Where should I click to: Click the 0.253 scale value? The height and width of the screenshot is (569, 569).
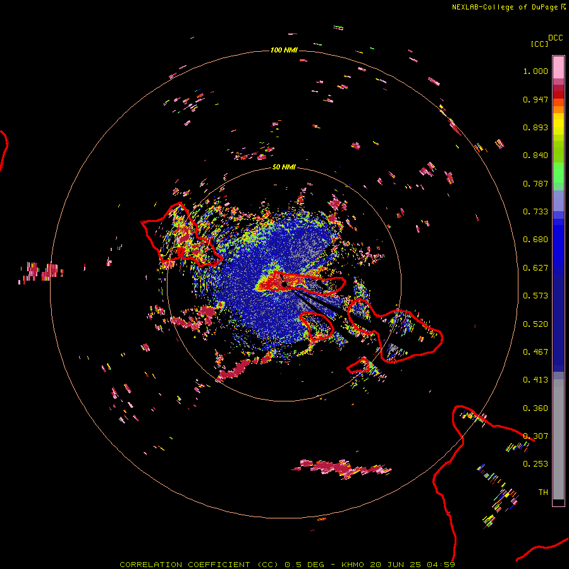[535, 464]
